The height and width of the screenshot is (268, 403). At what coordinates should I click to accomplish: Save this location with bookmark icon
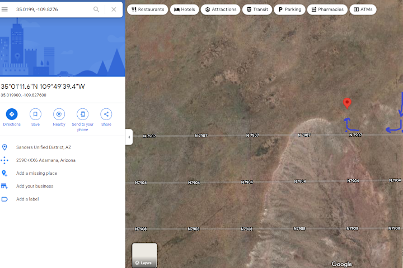(x=35, y=114)
